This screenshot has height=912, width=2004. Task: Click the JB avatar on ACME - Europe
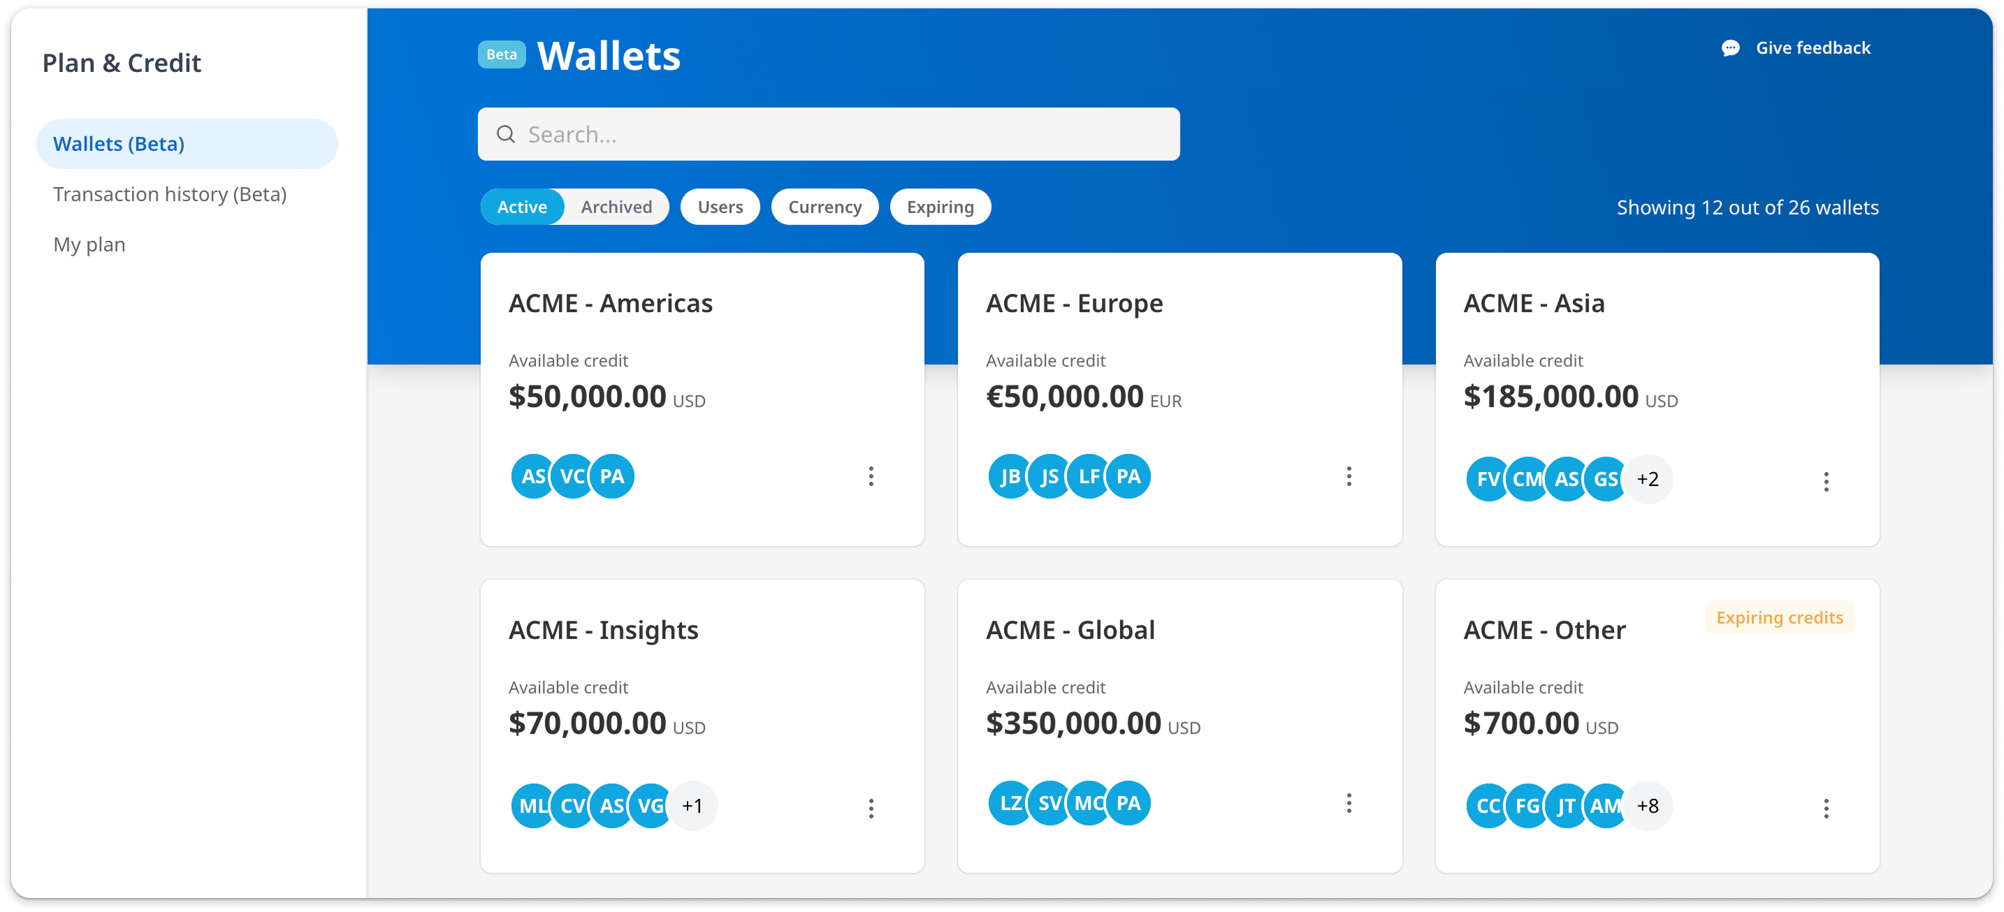pos(1010,477)
